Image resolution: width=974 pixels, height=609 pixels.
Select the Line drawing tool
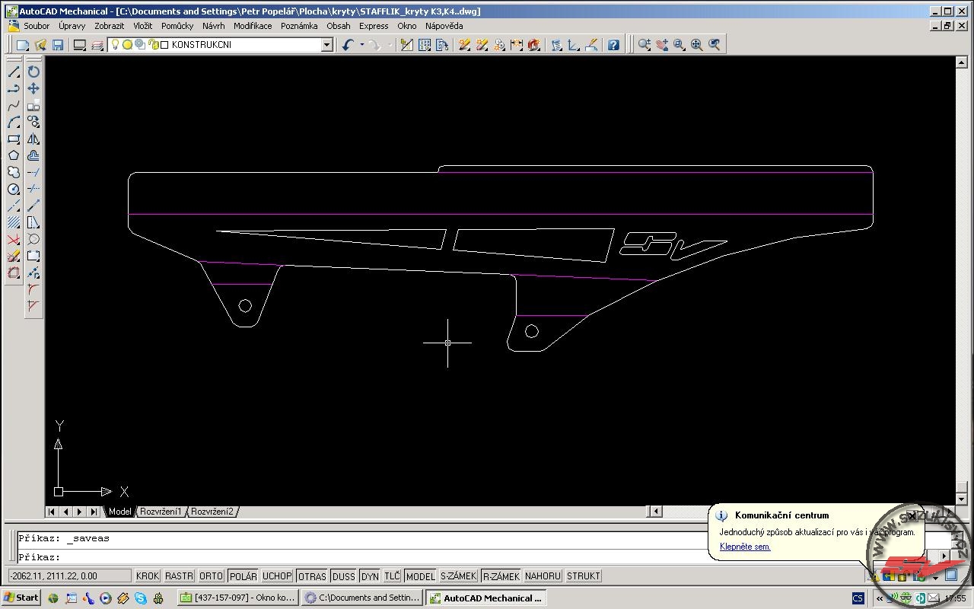click(14, 72)
